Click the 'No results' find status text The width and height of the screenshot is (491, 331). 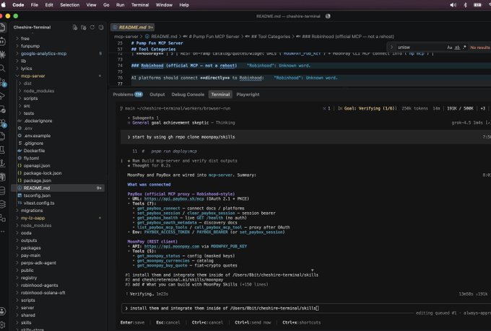[479, 48]
